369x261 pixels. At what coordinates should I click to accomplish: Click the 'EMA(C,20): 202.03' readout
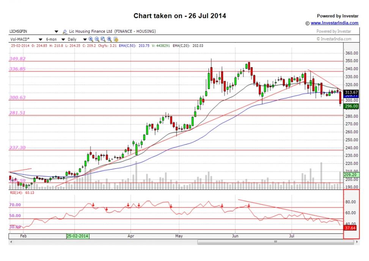click(188, 46)
